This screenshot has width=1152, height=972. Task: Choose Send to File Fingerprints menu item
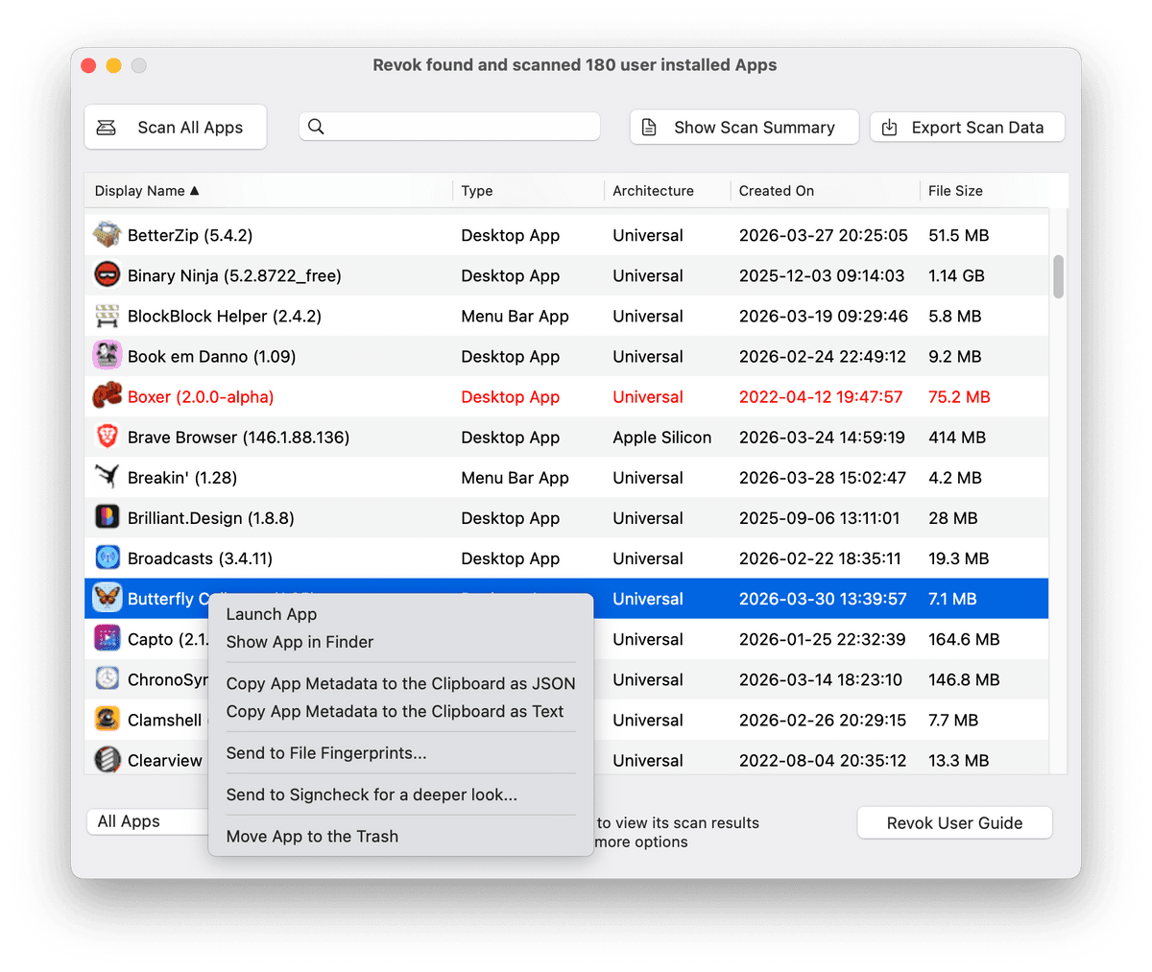click(x=326, y=753)
